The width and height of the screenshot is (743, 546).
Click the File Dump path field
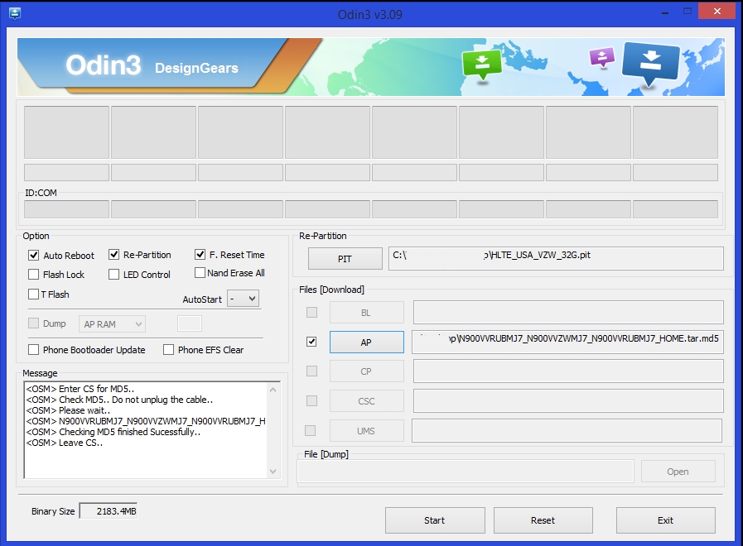(x=466, y=472)
